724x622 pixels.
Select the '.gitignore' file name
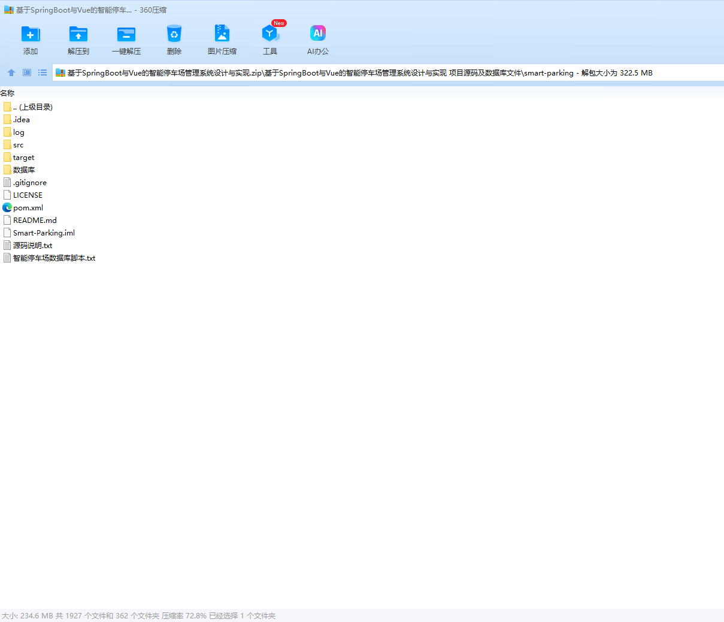30,183
